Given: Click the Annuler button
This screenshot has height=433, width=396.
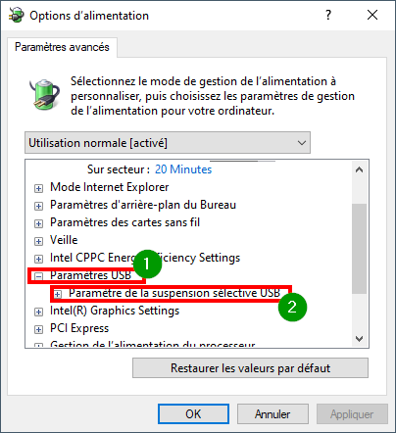Looking at the screenshot, I should pyautogui.click(x=272, y=414).
